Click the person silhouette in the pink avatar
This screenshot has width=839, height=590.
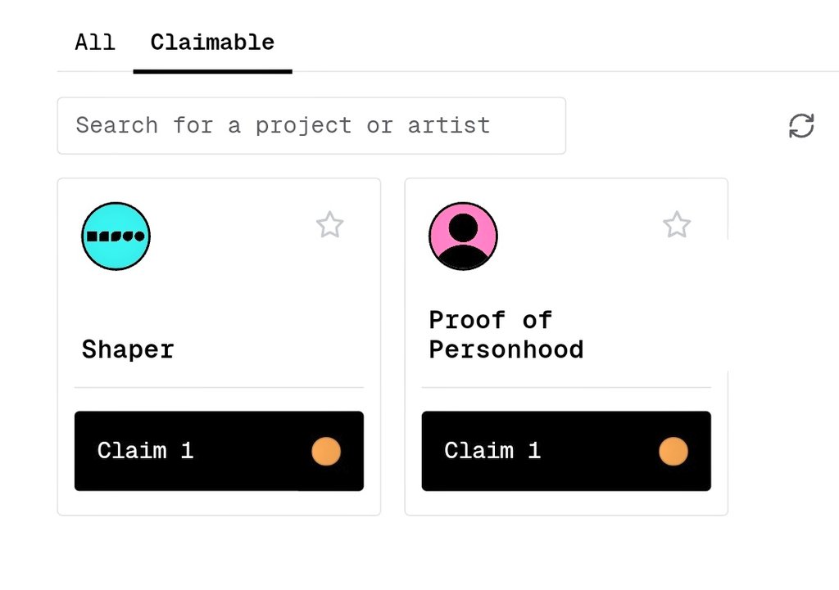[x=463, y=241]
